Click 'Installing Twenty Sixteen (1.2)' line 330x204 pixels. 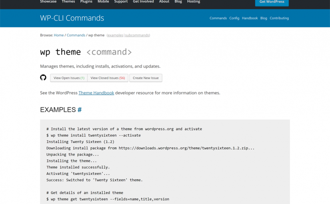(80, 142)
